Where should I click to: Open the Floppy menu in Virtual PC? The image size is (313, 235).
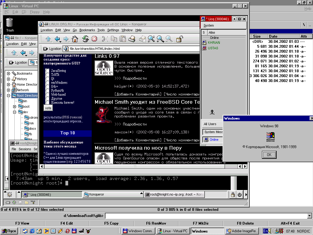tap(35, 12)
